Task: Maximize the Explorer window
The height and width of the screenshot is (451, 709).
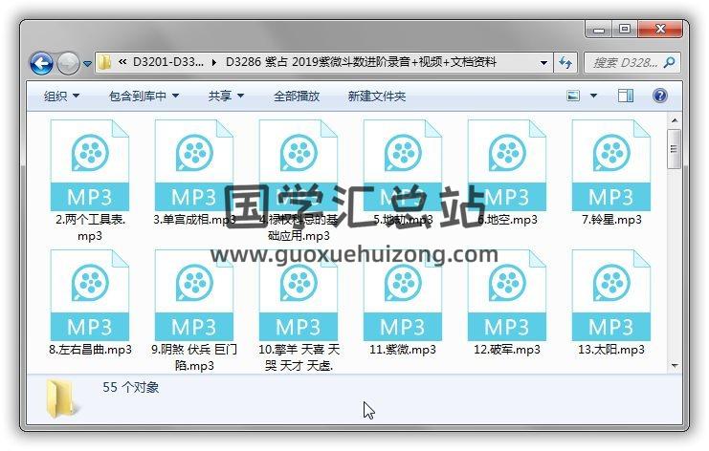Action: [625, 30]
